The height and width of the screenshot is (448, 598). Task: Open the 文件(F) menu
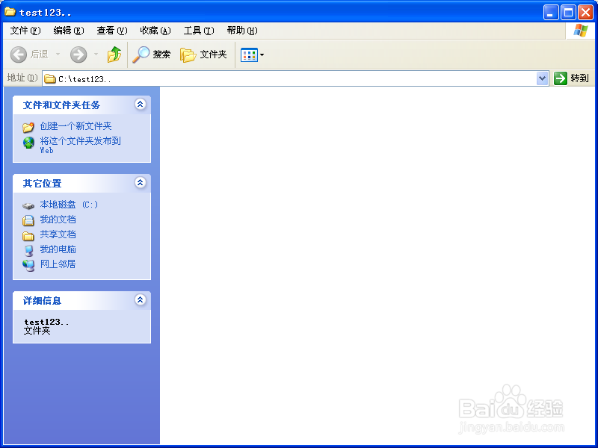point(25,31)
